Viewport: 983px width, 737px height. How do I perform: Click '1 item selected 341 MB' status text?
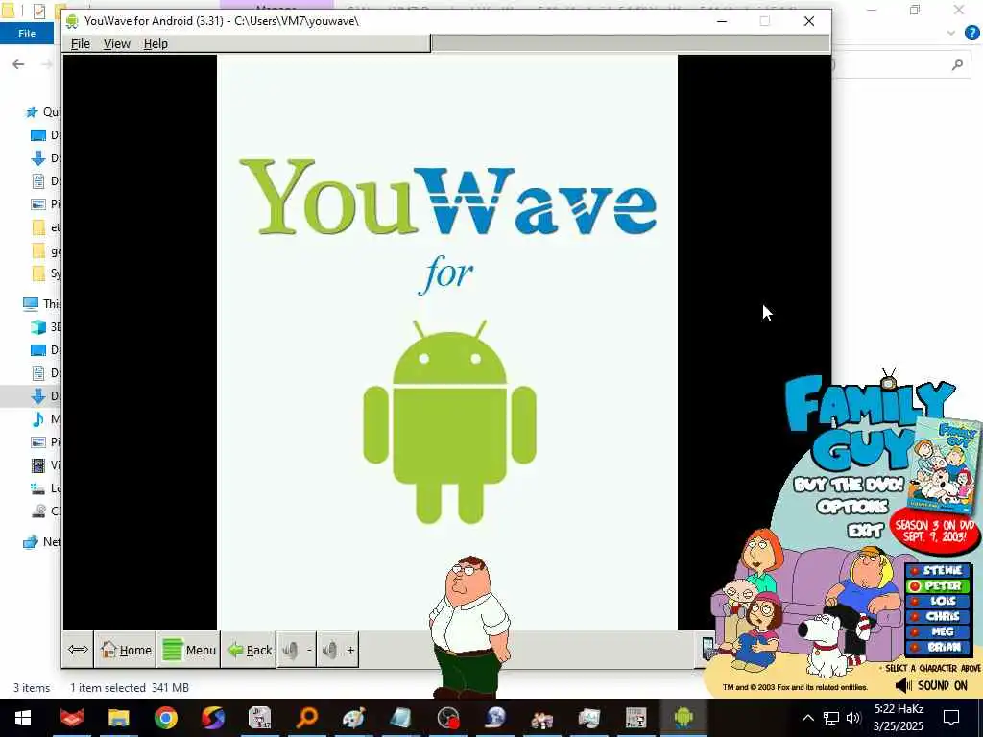pyautogui.click(x=130, y=687)
